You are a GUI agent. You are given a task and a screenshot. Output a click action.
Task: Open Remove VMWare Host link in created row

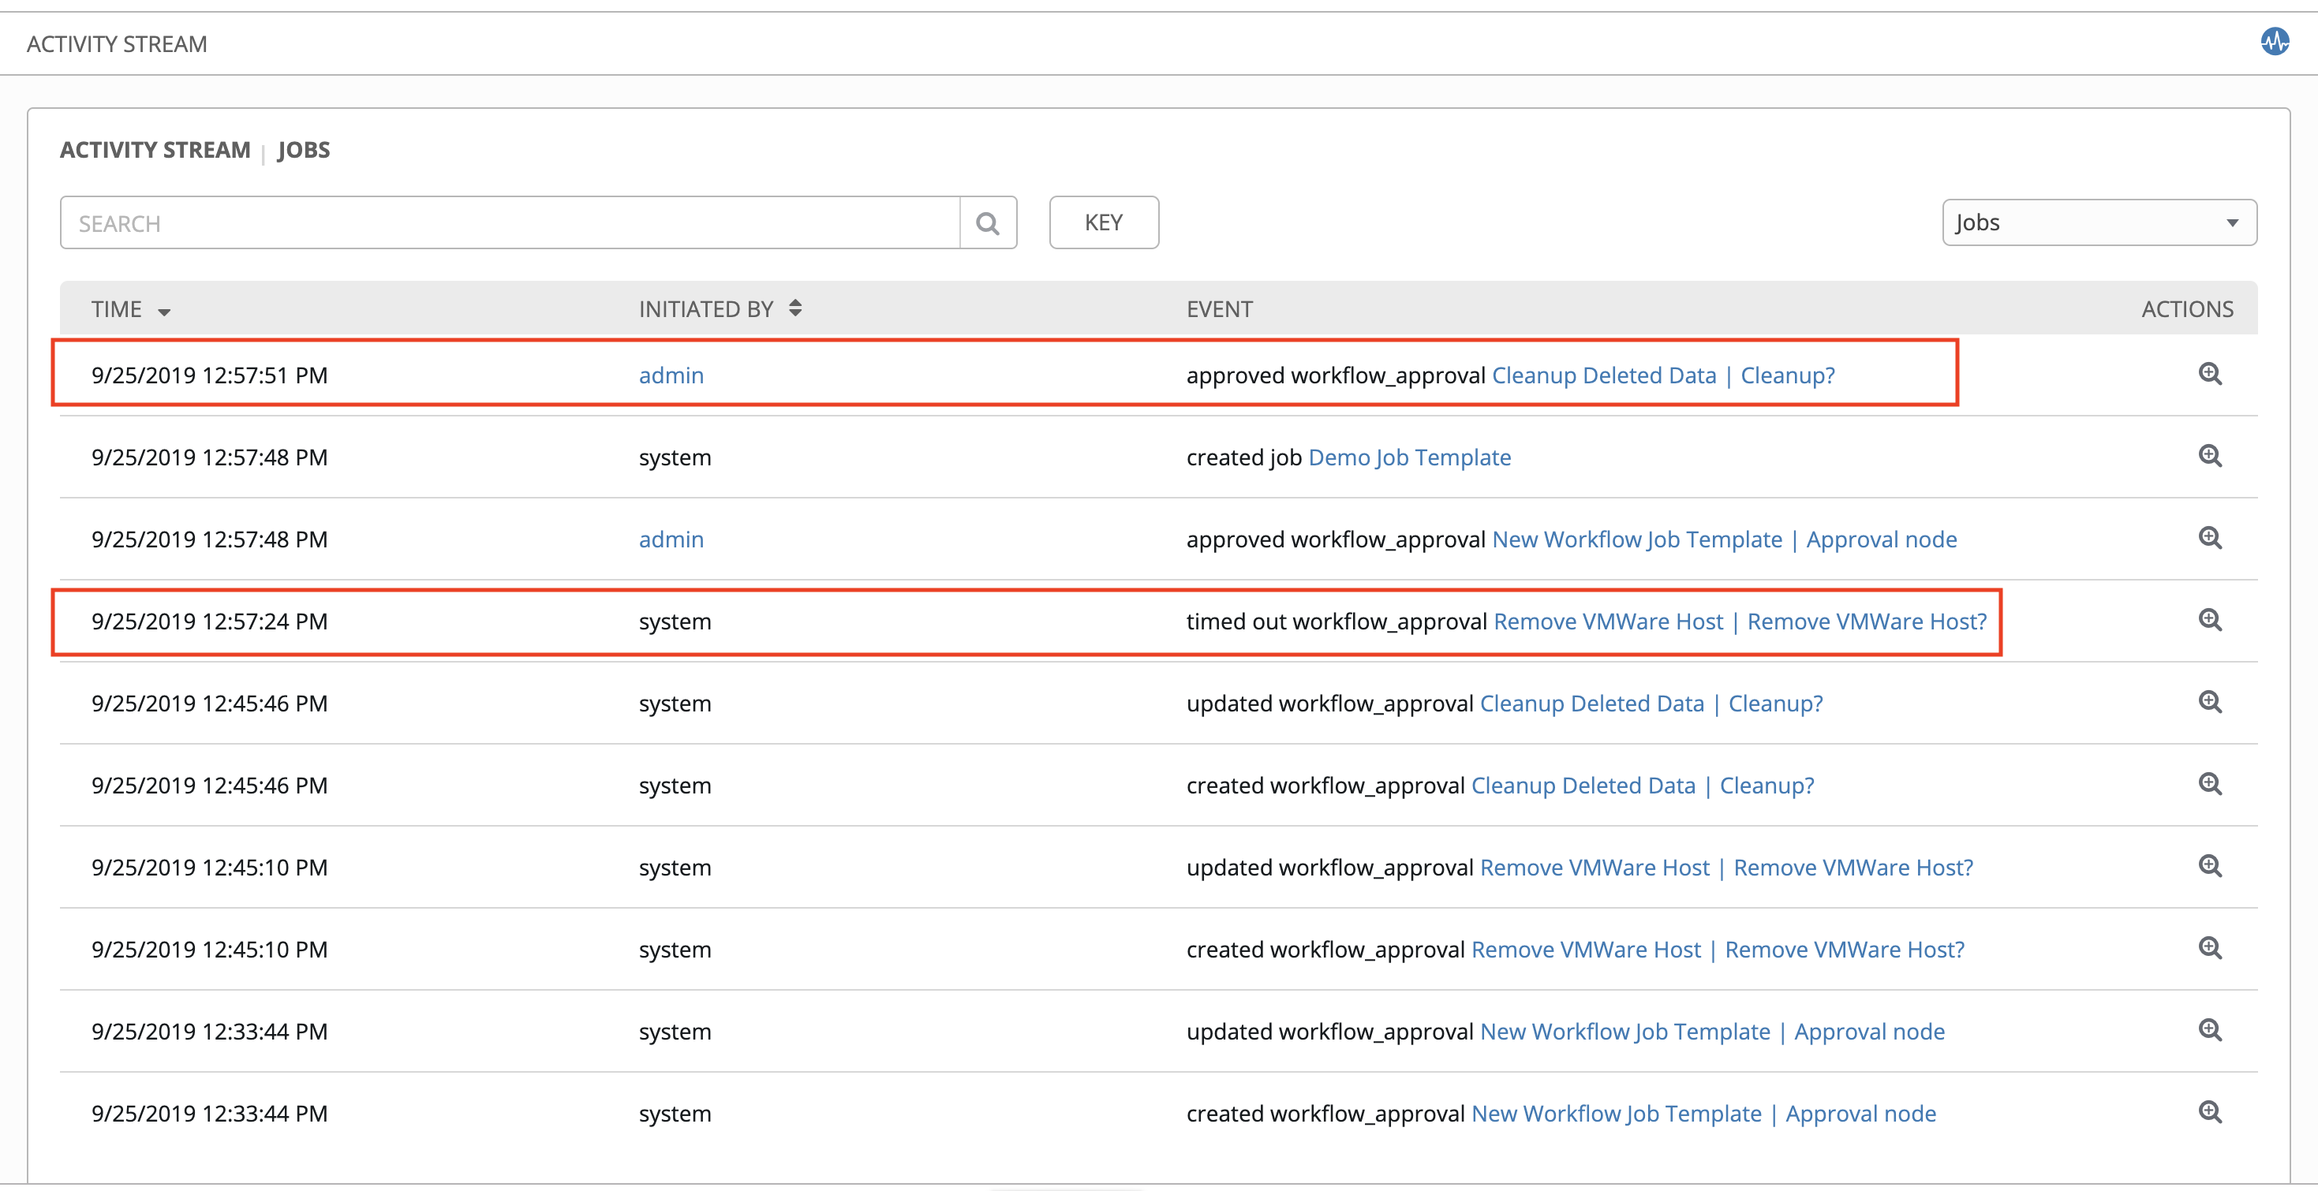(1586, 949)
